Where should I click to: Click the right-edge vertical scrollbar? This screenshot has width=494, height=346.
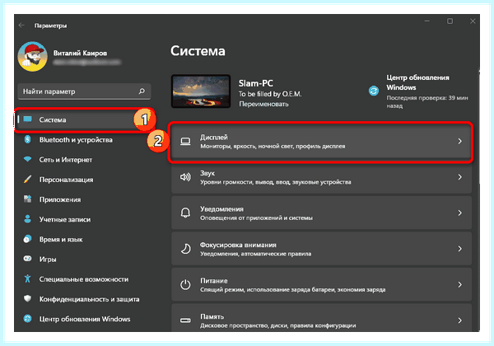pos(479,126)
